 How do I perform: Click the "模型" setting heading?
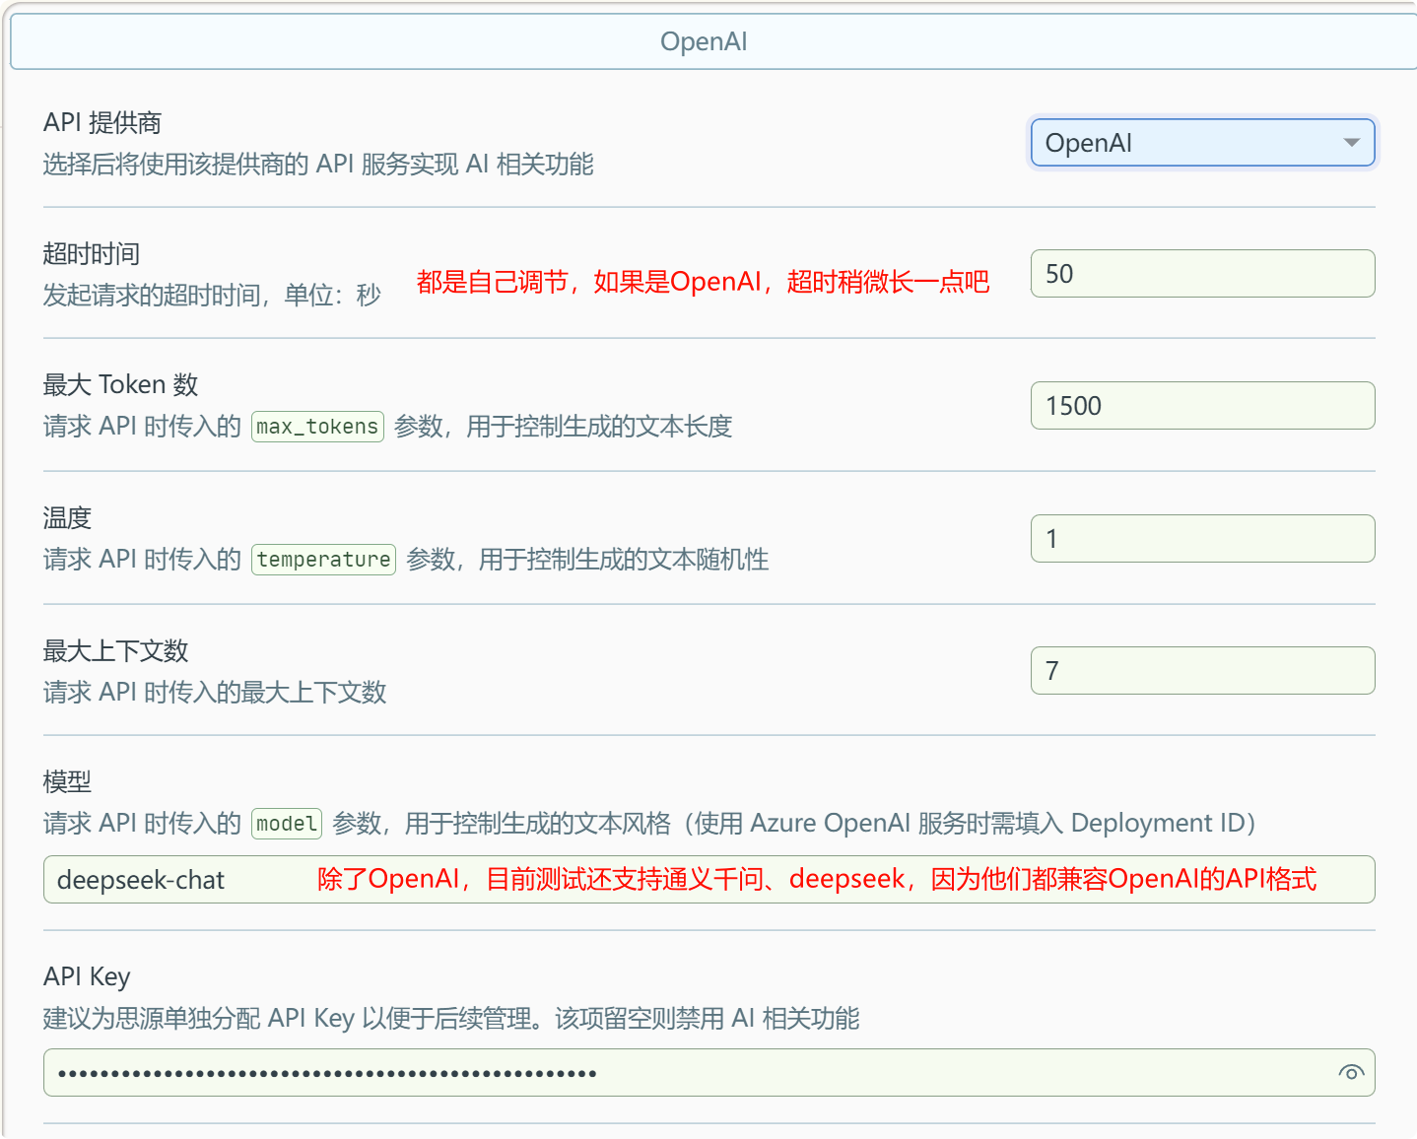(x=67, y=782)
